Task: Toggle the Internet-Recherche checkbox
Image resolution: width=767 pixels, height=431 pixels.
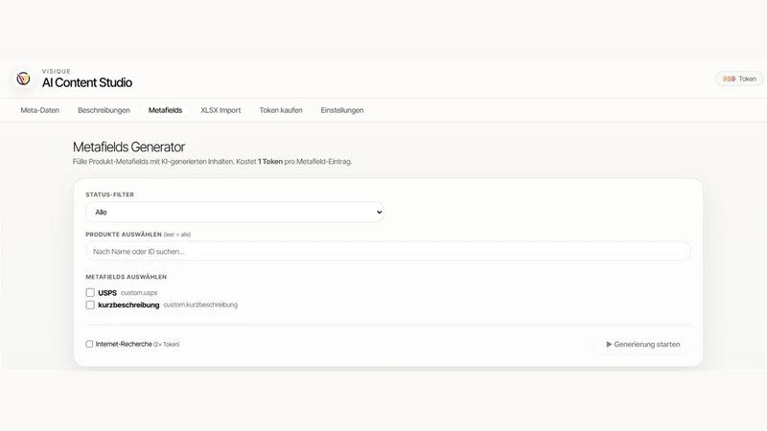Action: 89,344
